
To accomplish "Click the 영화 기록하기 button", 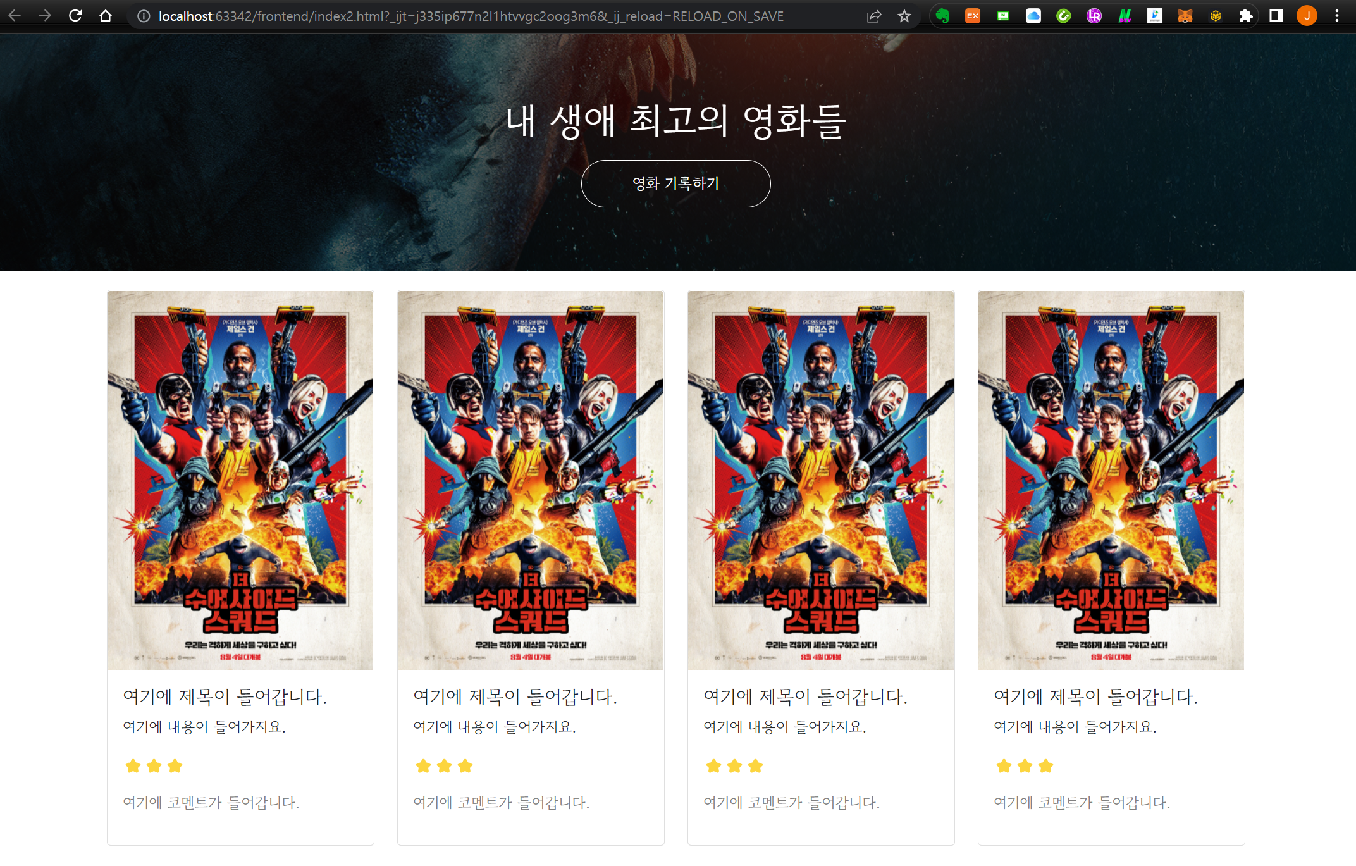I will point(675,183).
